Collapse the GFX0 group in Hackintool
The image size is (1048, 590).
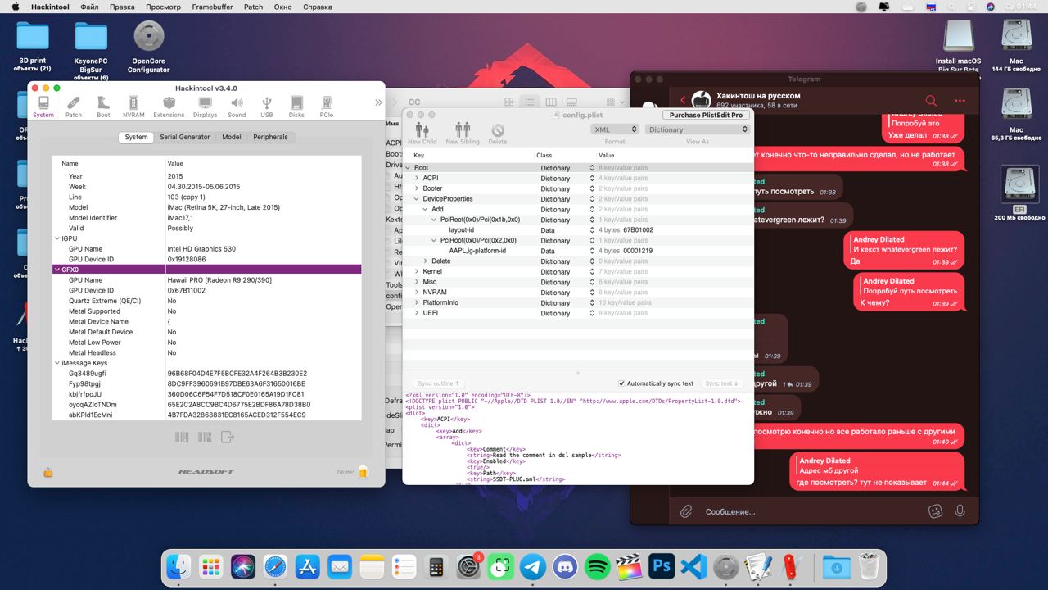coord(57,270)
